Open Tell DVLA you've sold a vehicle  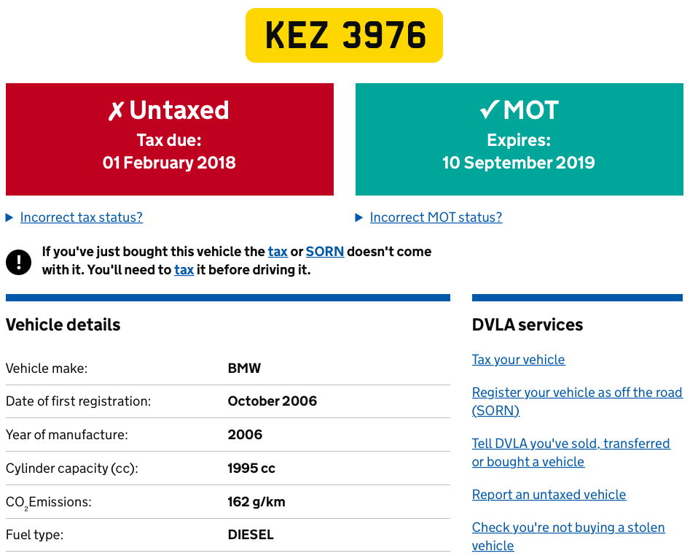tap(571, 444)
